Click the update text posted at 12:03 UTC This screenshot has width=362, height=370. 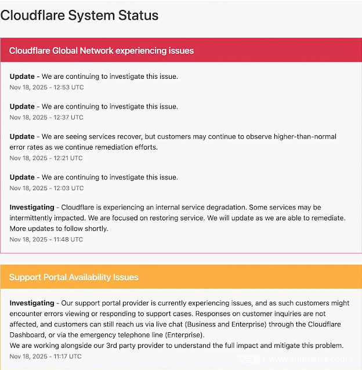110,177
